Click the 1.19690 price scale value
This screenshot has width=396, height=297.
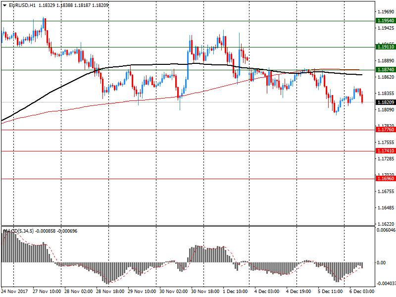[x=386, y=11]
